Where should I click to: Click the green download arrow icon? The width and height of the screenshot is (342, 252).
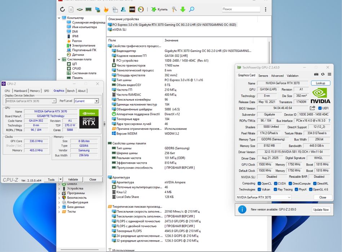(x=183, y=9)
